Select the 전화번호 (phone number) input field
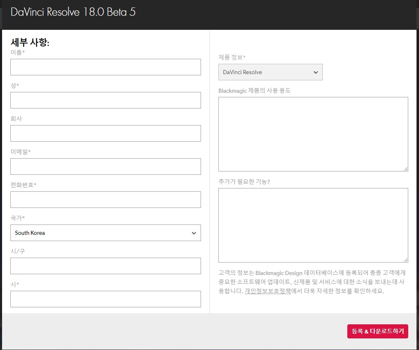 pos(106,199)
